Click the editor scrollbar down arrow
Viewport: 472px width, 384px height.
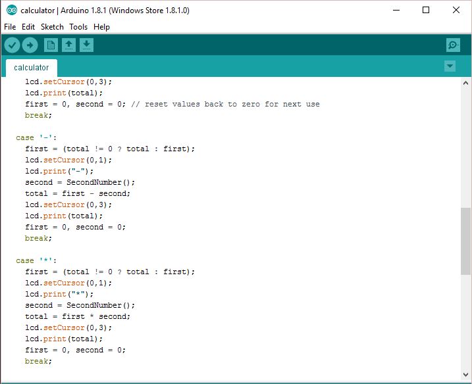(x=465, y=375)
